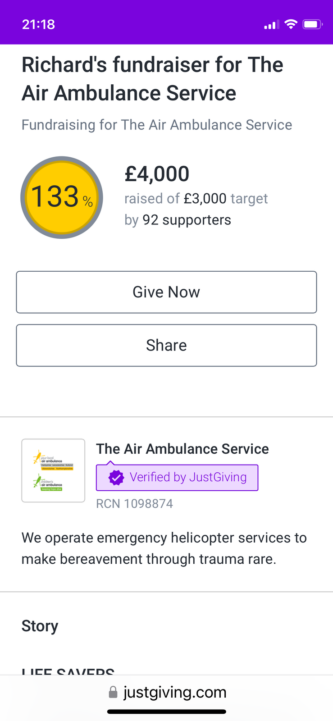Tap Richard's fundraiser page title
This screenshot has width=333, height=721.
point(152,79)
